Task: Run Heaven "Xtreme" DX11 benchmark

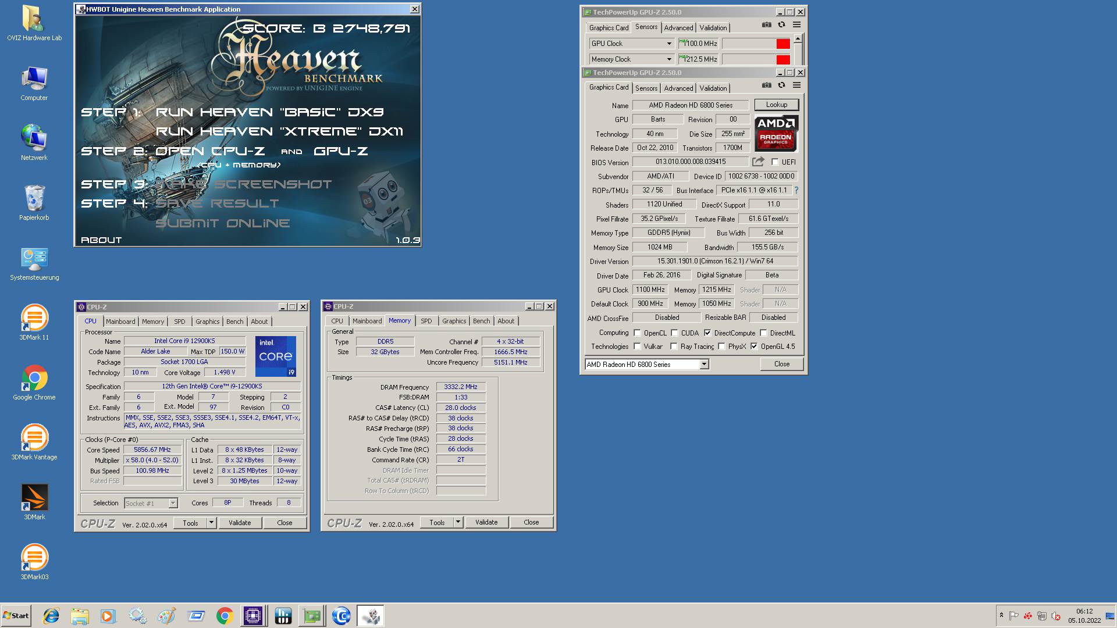Action: tap(279, 131)
